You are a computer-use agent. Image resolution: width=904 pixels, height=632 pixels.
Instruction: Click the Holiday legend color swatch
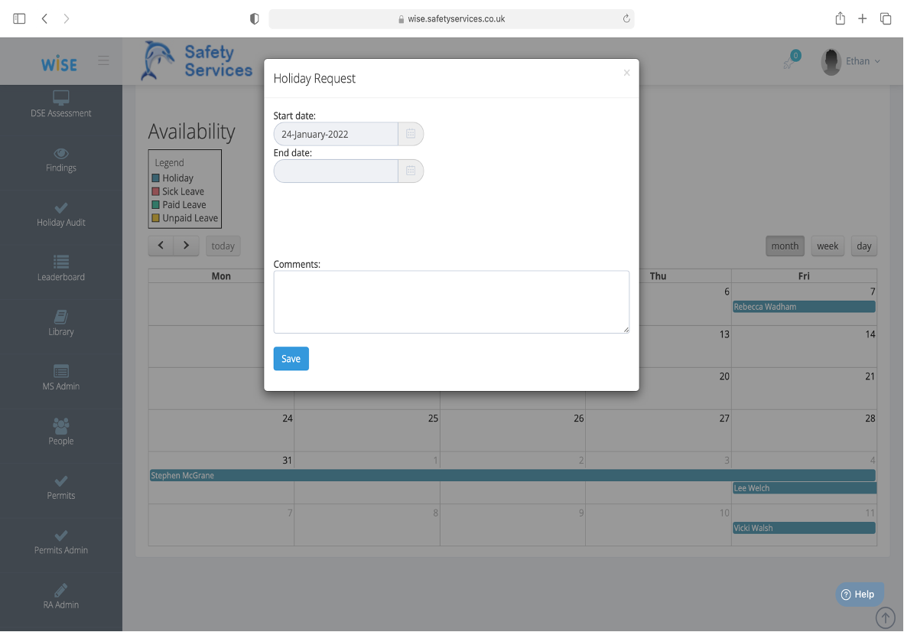156,178
